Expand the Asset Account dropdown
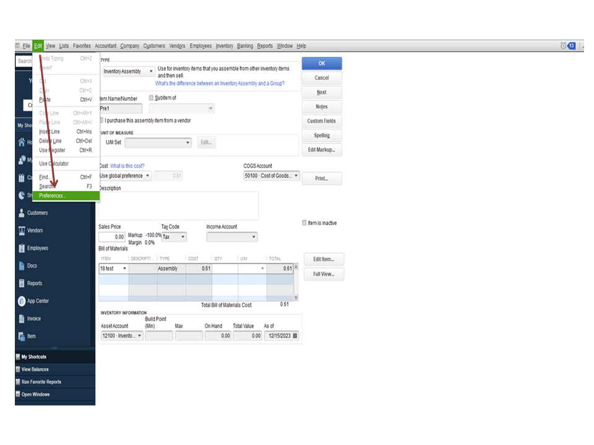The height and width of the screenshot is (445, 594). pos(139,336)
